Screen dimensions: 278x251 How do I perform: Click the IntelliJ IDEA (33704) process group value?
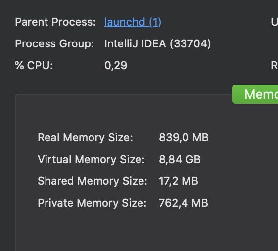158,43
